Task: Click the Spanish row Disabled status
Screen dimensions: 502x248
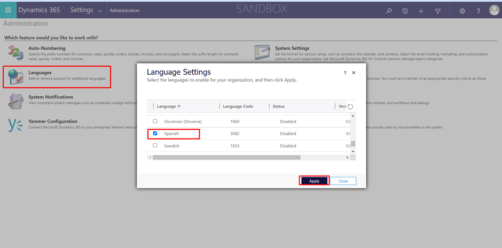Action: pos(288,134)
